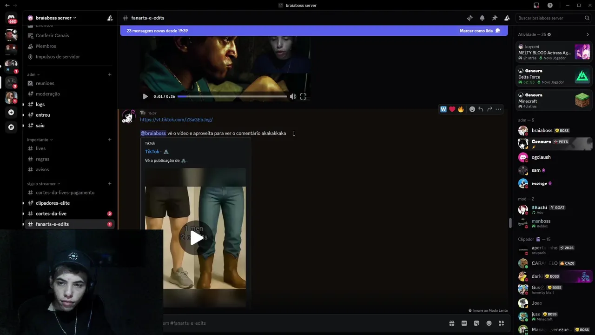Viewport: 595px width, 335px height.
Task: Open the add reaction smiley picker
Action: (472, 109)
